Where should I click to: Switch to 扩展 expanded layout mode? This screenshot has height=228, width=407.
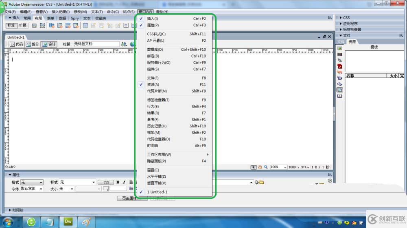pos(23,26)
